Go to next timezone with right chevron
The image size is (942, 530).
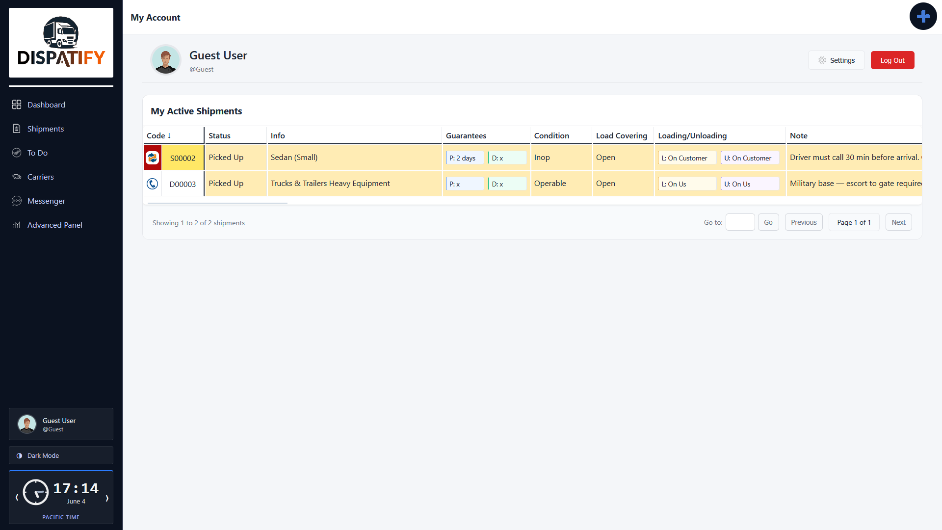(x=107, y=498)
